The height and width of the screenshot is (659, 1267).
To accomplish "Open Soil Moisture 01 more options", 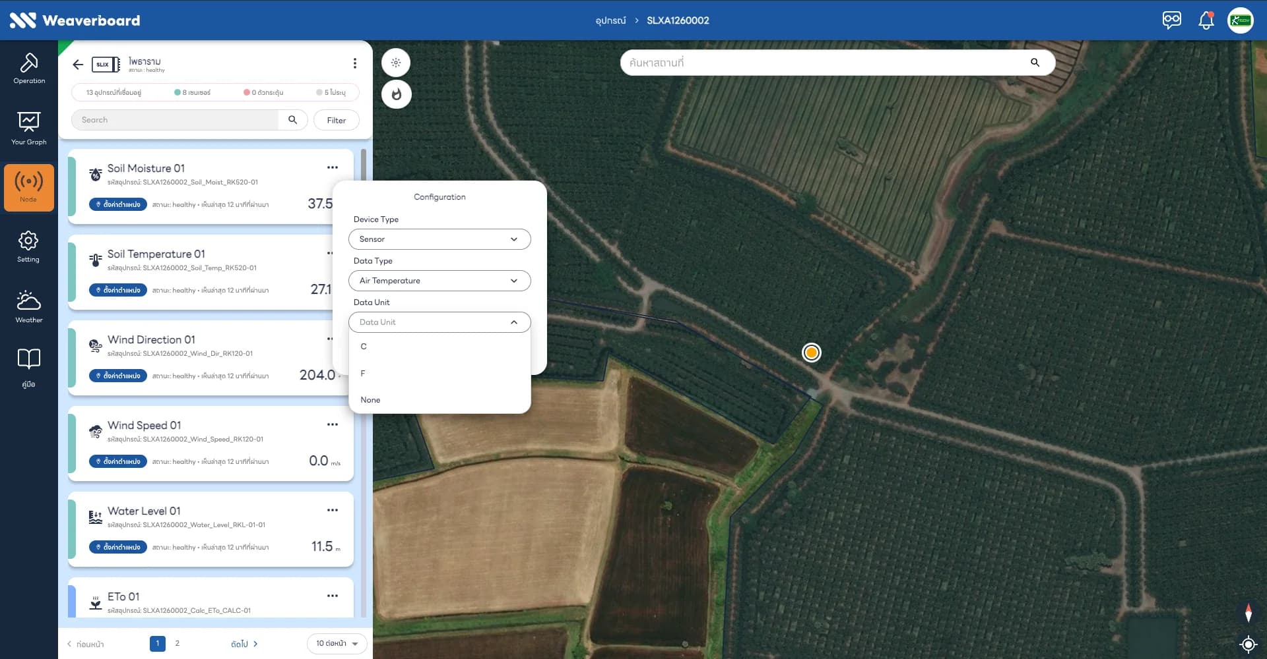I will [333, 167].
